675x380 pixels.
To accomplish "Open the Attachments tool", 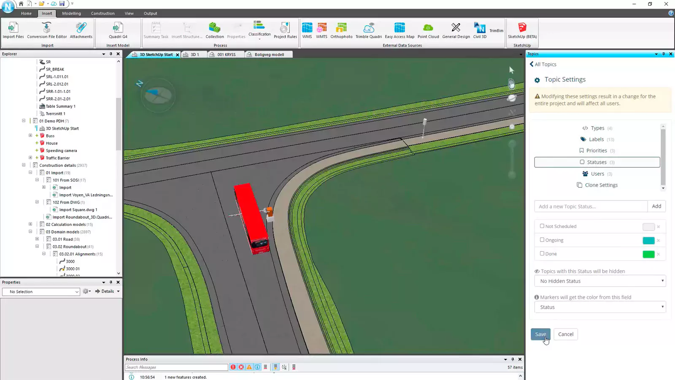I will pyautogui.click(x=81, y=30).
